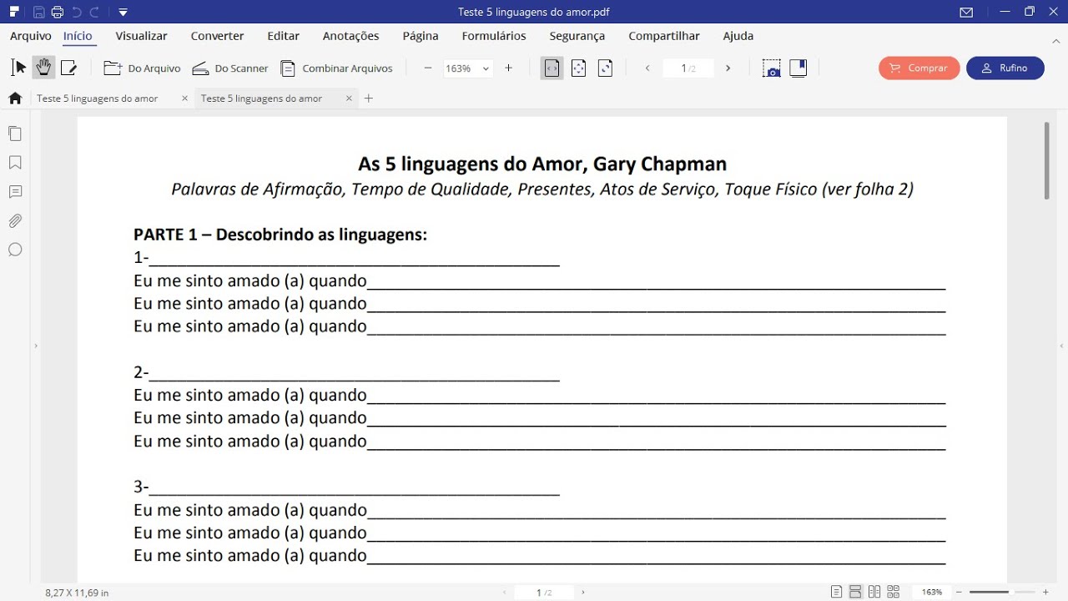Viewport: 1068px width, 601px height.
Task: Switch to two-page continuous view
Action: tap(894, 593)
